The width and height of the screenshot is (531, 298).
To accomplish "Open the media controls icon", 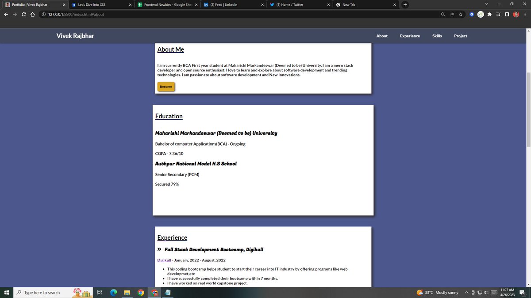I will click(498, 14).
